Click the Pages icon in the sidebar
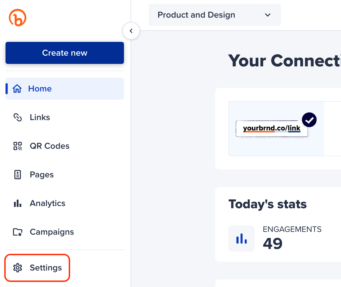341x287 pixels. coord(17,175)
